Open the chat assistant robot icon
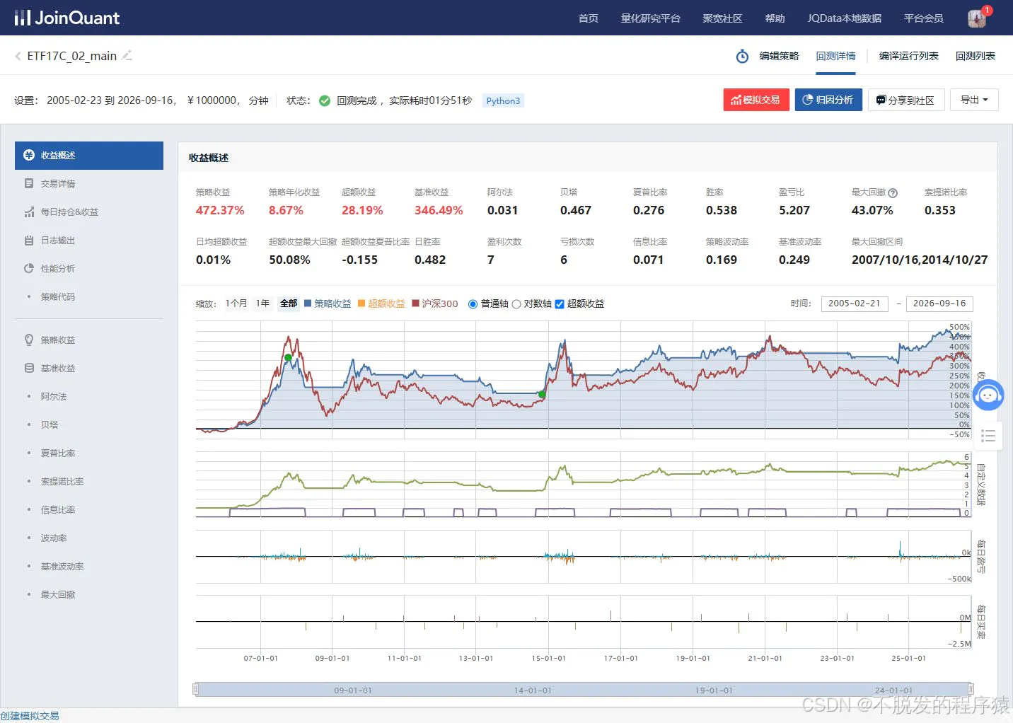This screenshot has height=723, width=1013. [x=988, y=395]
